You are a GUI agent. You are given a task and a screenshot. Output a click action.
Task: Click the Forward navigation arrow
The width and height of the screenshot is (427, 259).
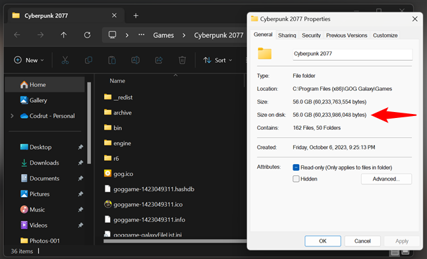(41, 35)
